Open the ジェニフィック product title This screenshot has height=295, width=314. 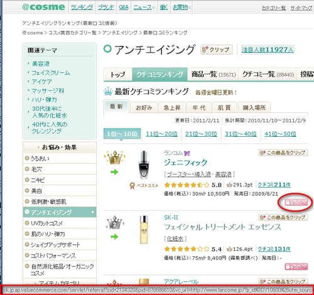[186, 163]
